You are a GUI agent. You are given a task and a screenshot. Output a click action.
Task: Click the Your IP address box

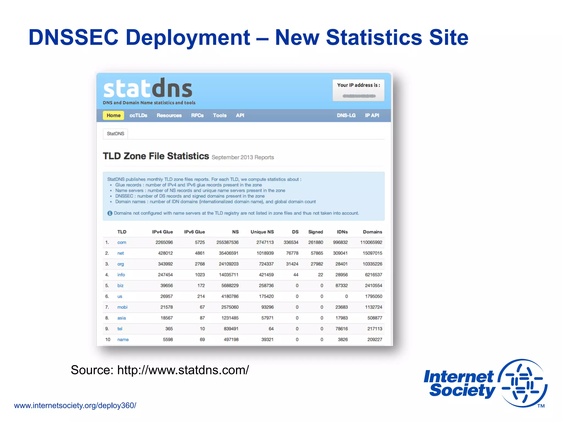click(x=358, y=90)
